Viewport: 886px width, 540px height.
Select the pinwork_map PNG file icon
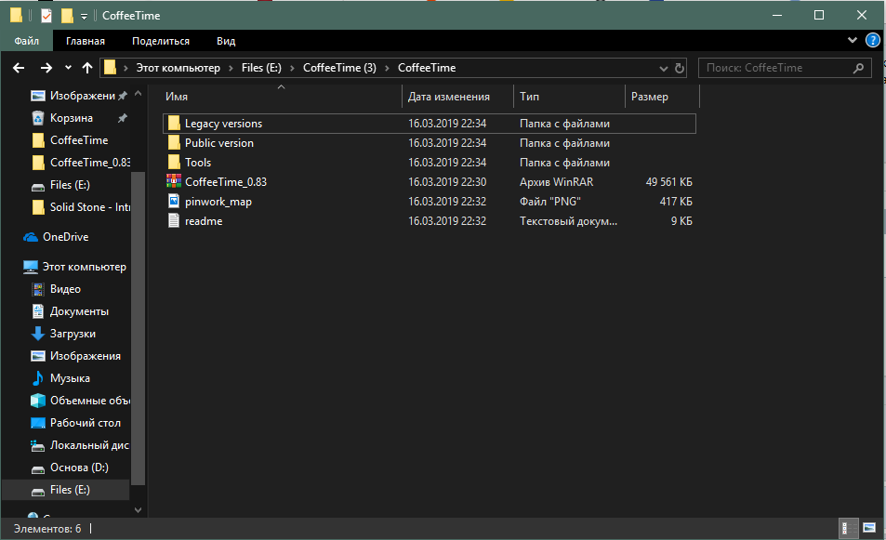(x=174, y=201)
